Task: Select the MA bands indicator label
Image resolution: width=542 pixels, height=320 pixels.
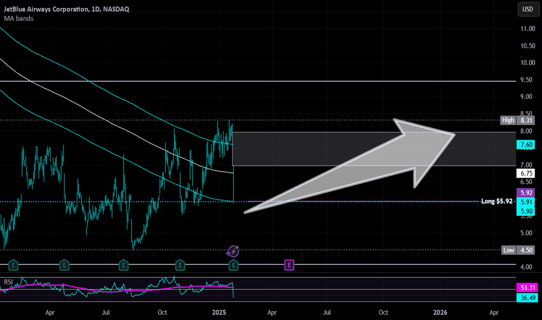Action: coord(19,19)
